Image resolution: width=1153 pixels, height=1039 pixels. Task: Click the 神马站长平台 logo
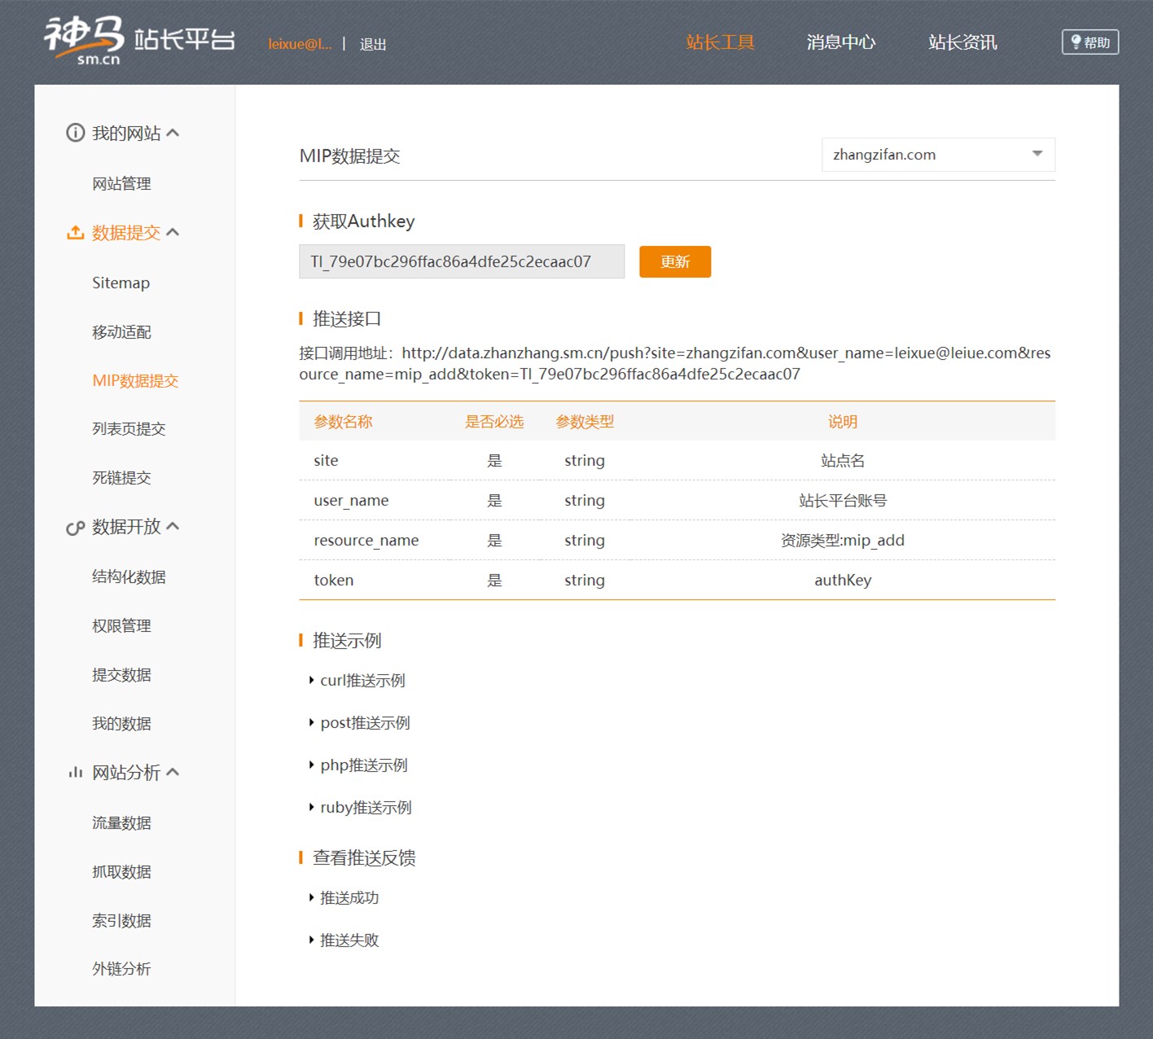tap(139, 40)
